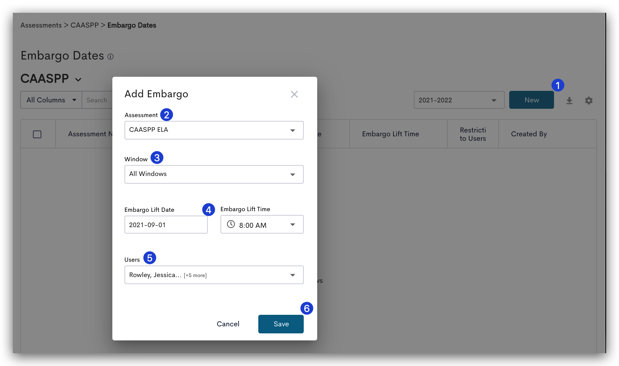The image size is (619, 366).
Task: Click the clock icon in Embargo Lift Time
Action: (x=231, y=224)
